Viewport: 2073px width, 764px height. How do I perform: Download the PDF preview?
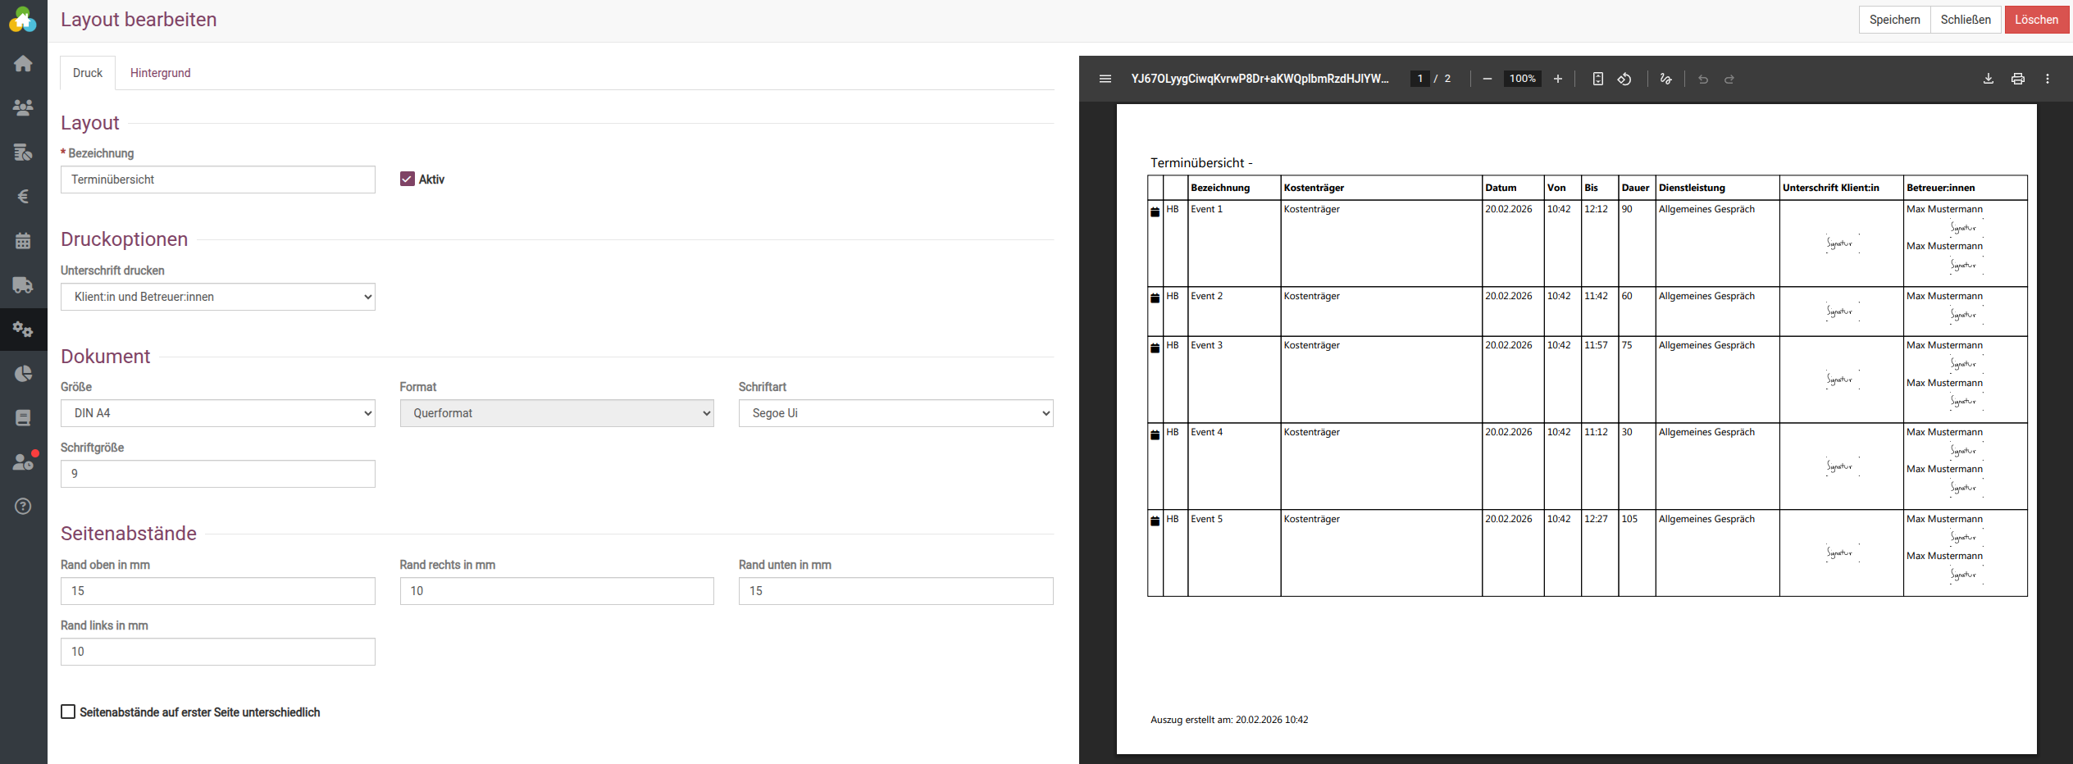1988,79
